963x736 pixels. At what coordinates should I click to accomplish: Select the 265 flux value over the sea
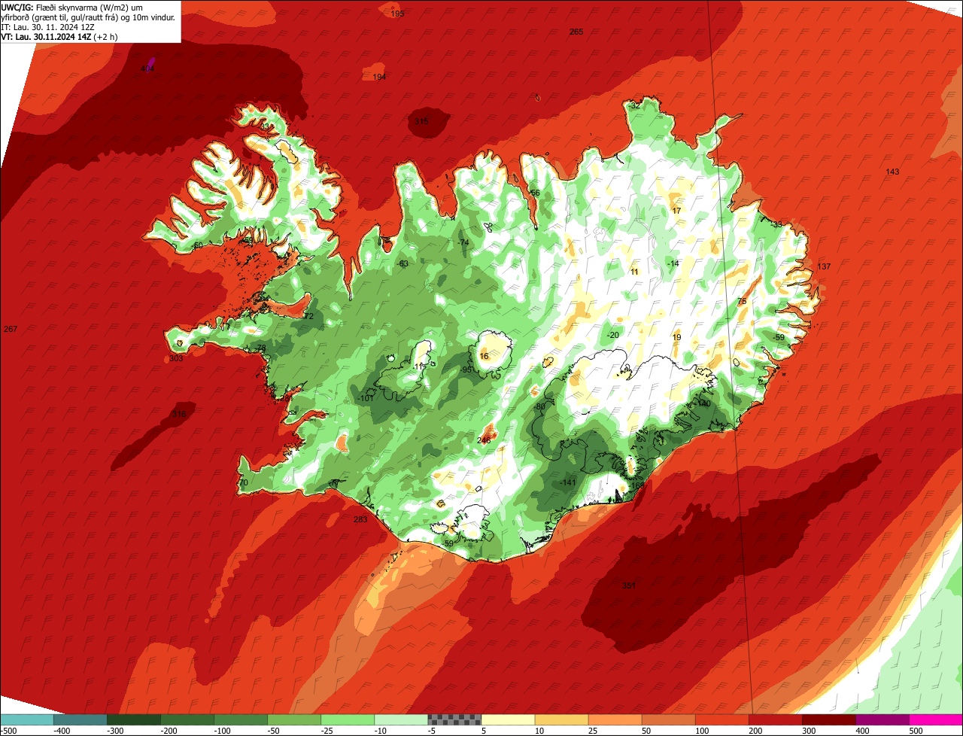[576, 32]
